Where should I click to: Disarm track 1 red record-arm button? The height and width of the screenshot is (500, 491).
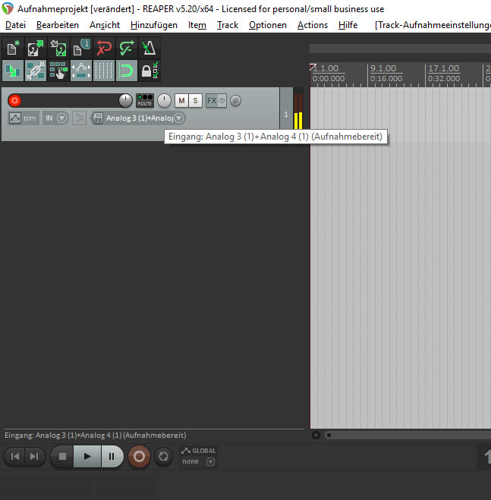click(x=14, y=100)
